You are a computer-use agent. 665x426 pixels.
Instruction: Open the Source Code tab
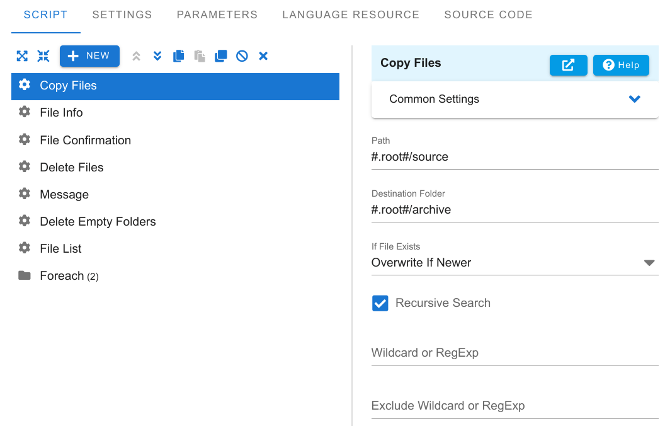pyautogui.click(x=488, y=14)
